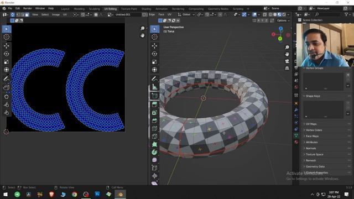Select the Loop Cut tool

155,128
